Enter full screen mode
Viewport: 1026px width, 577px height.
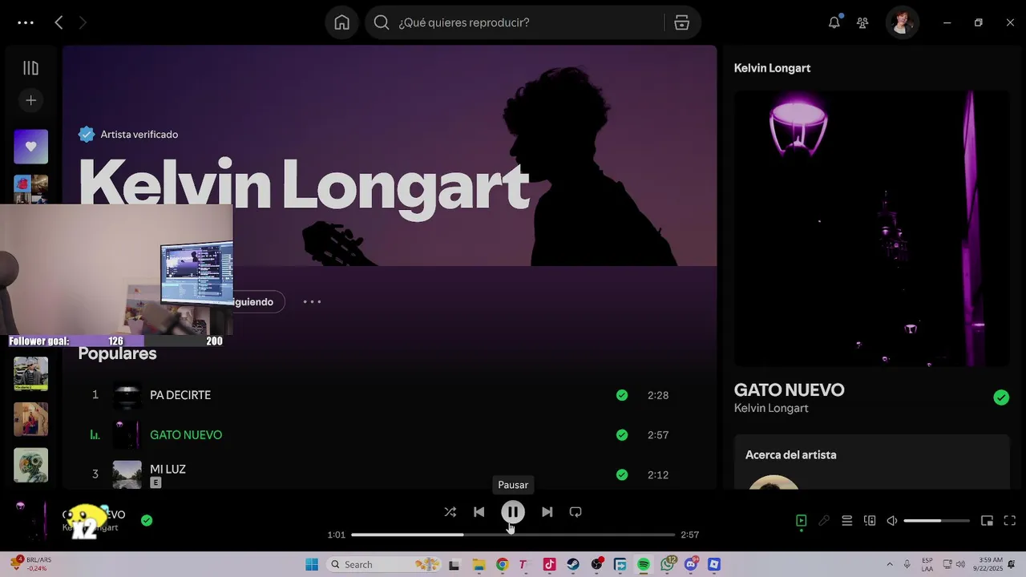(x=1010, y=521)
